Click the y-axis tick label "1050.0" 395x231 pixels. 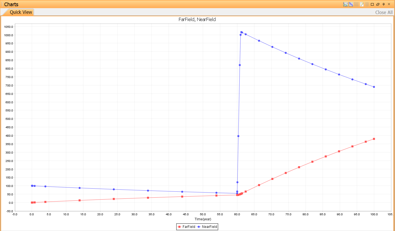(9, 27)
